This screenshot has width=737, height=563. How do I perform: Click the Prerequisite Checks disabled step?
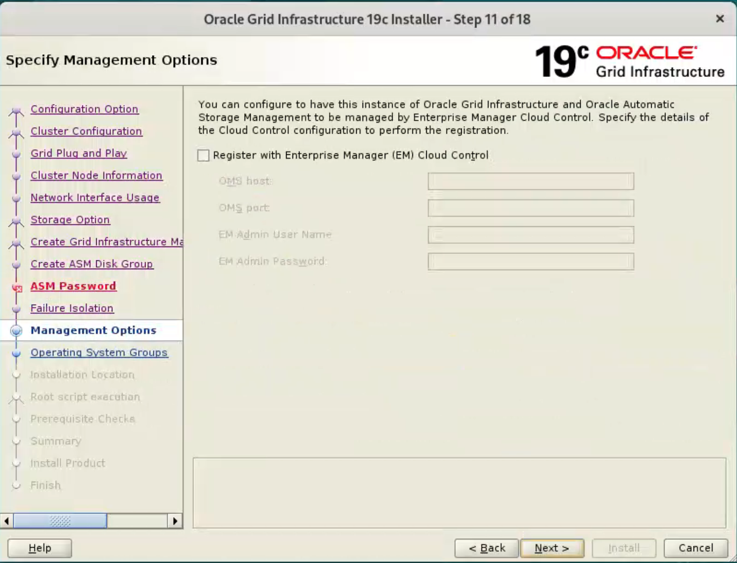click(x=83, y=419)
